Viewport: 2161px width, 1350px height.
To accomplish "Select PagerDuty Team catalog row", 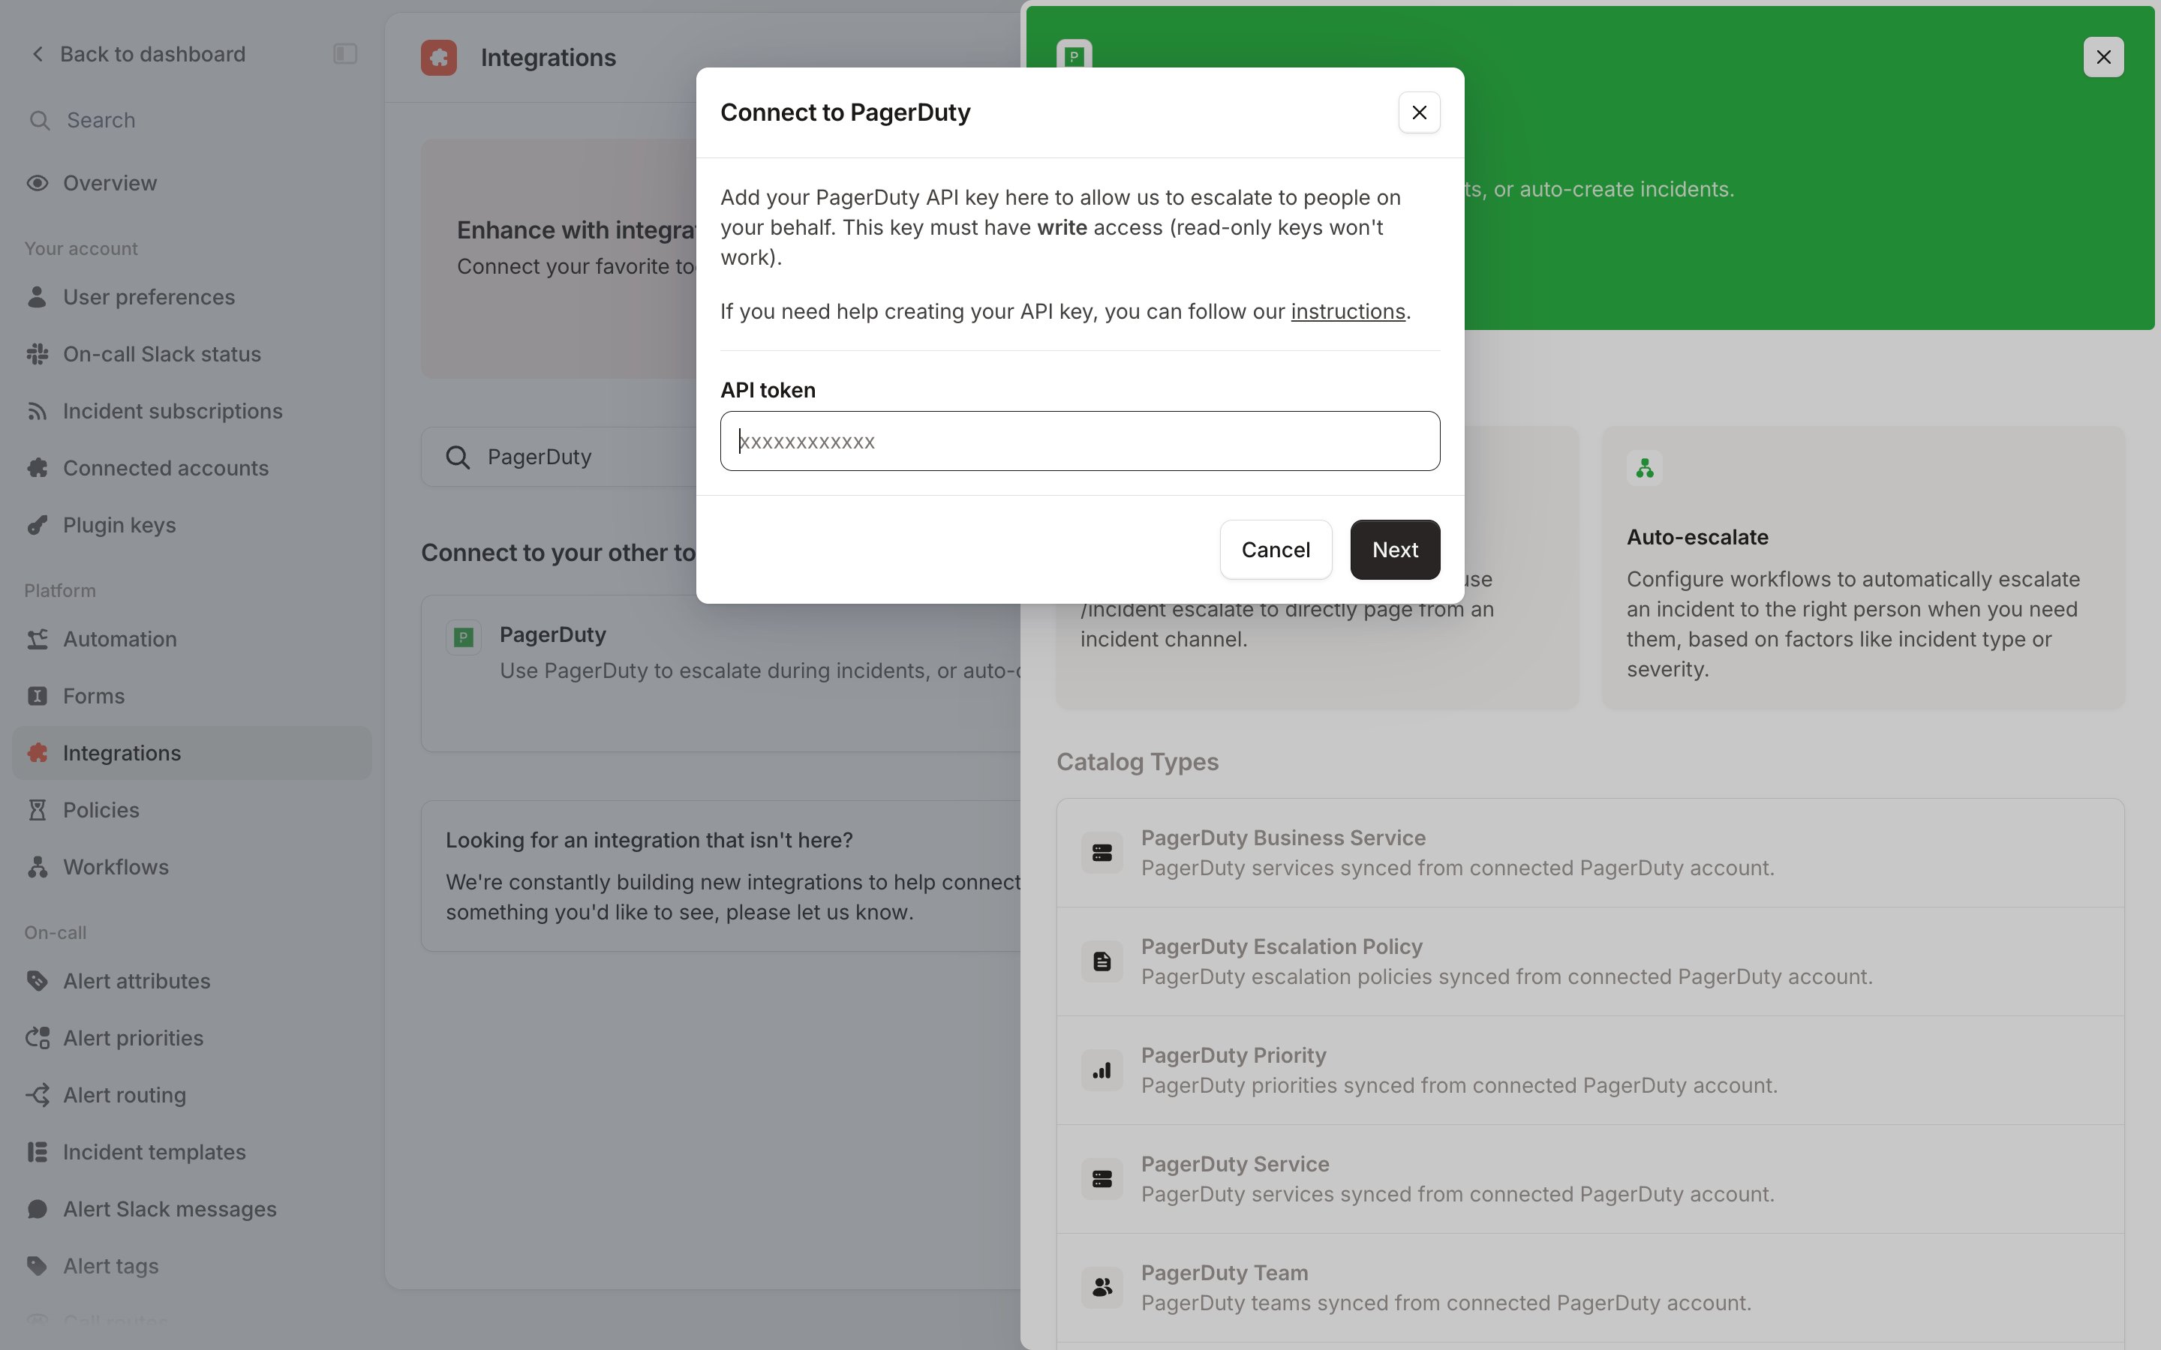I will click(x=1589, y=1288).
